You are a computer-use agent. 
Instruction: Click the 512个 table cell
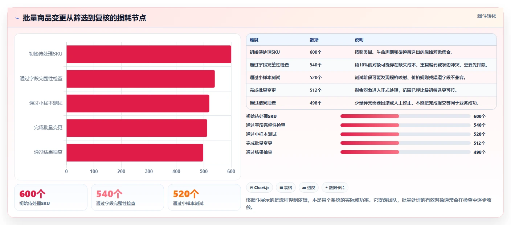316,90
